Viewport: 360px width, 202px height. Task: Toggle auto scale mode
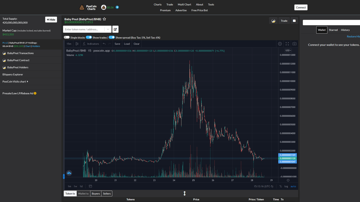tap(293, 186)
